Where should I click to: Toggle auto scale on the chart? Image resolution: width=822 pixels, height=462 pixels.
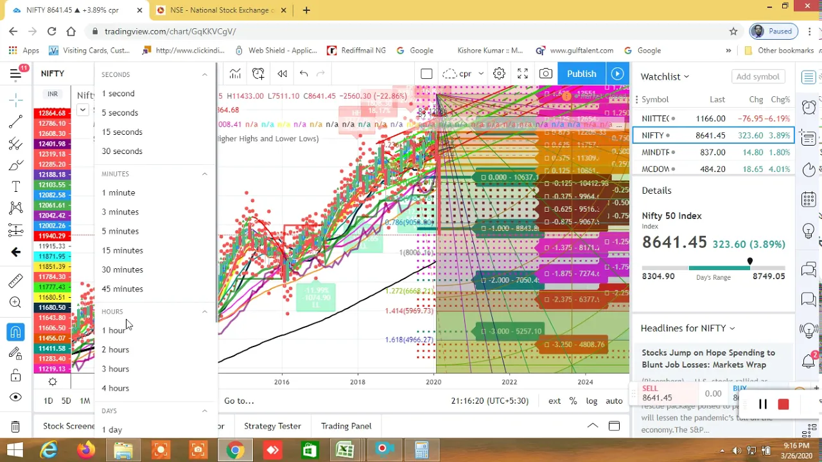[x=614, y=401]
